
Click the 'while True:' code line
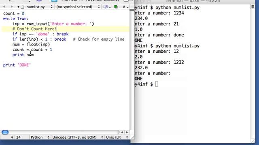point(16,19)
